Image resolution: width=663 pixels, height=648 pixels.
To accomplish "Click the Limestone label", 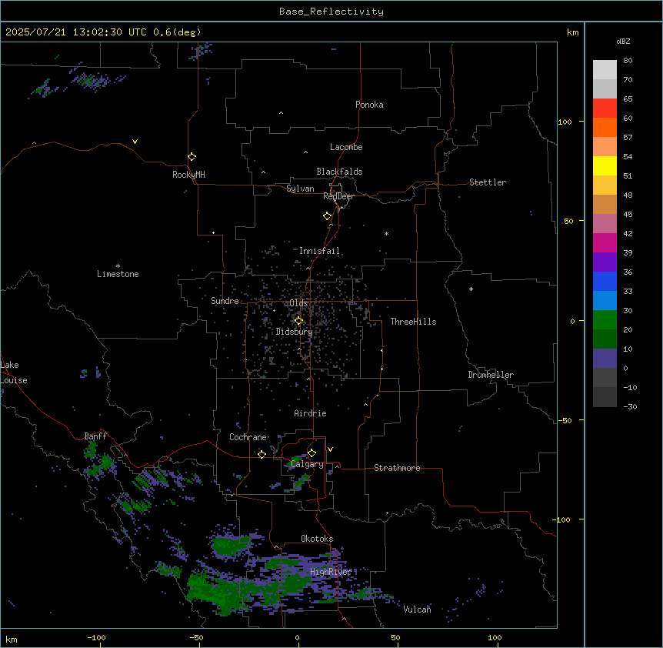I will pos(118,274).
